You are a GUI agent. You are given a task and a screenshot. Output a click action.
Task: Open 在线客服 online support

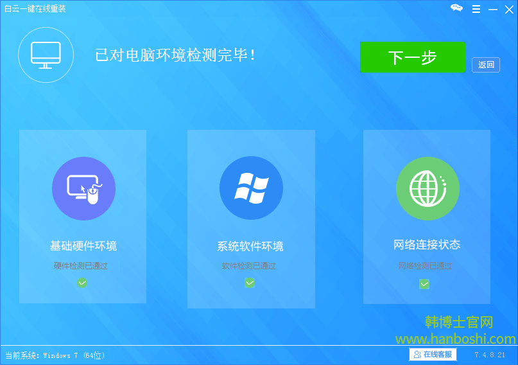[433, 354]
